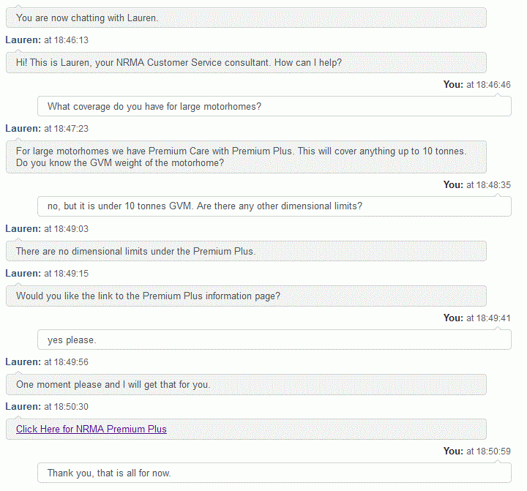Click Lauren's greeting message bubble
Viewport: 527px width, 491px height.
(246, 62)
